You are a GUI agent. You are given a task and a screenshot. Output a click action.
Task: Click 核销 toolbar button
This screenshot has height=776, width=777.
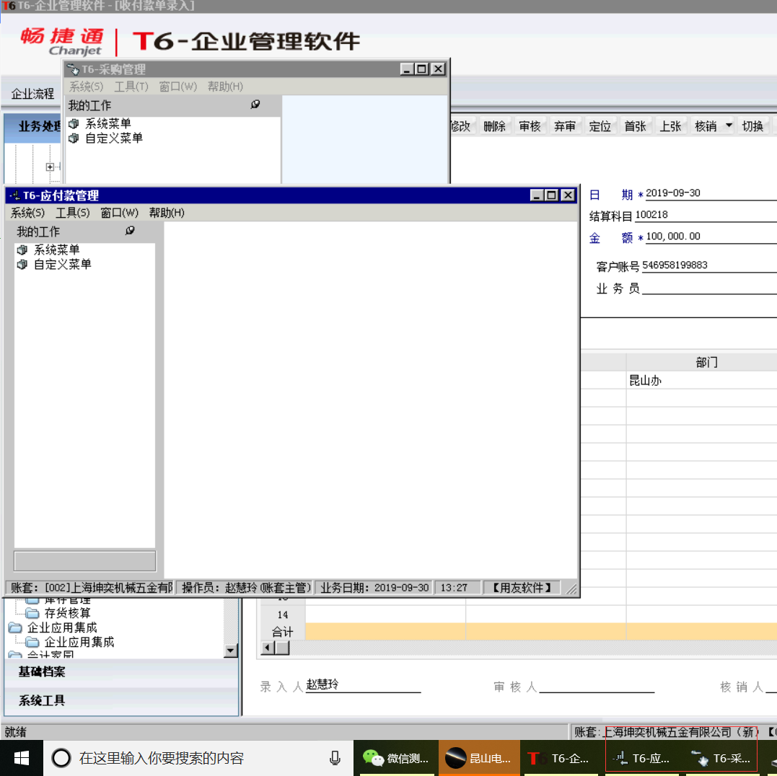pos(706,126)
